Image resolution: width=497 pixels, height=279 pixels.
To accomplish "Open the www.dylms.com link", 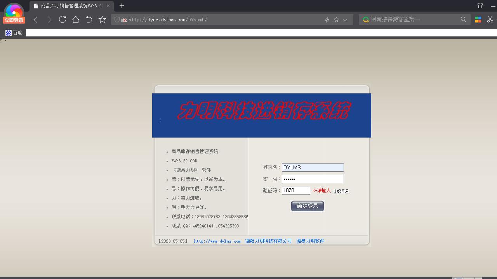I will point(217,241).
